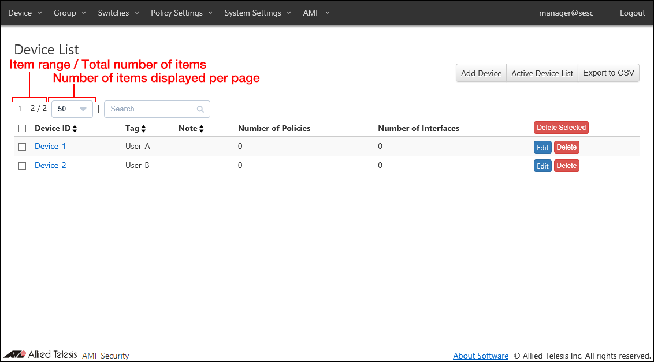The height and width of the screenshot is (362, 654).
Task: Sort the list by Tag column
Action: pos(143,129)
